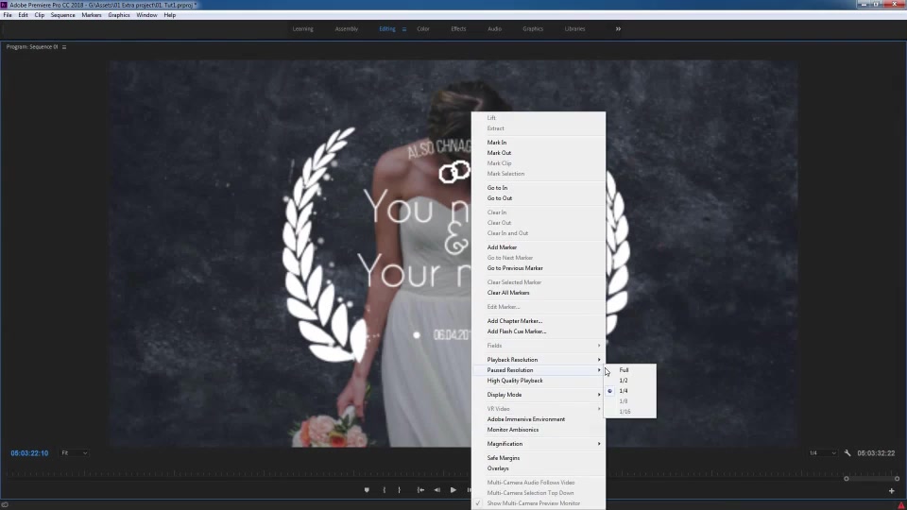Screen dimensions: 907x510
Task: Choose 1/2 paused resolution option
Action: pos(624,381)
